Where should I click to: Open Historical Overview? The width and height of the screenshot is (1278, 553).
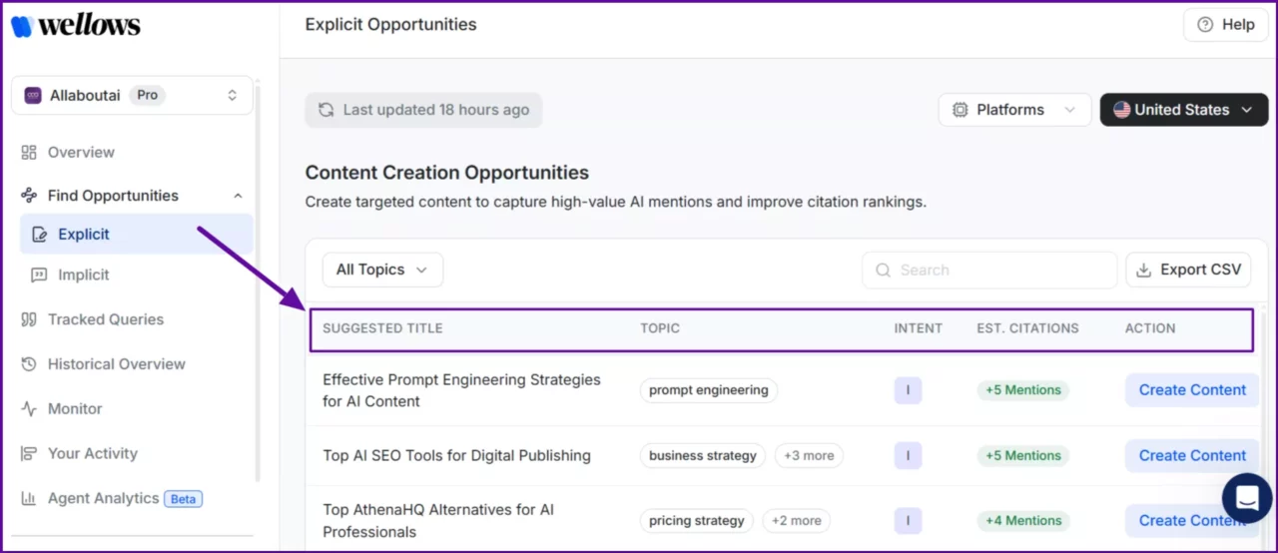point(117,364)
